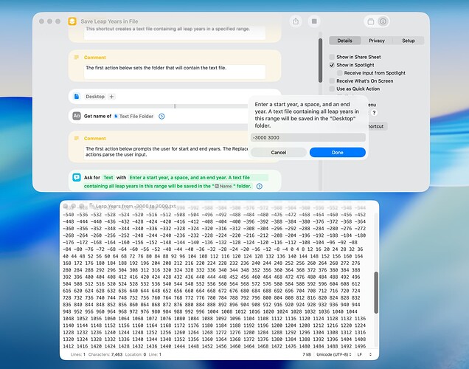The width and height of the screenshot is (469, 369).
Task: Click the second Comment action icon
Action: (x=77, y=138)
